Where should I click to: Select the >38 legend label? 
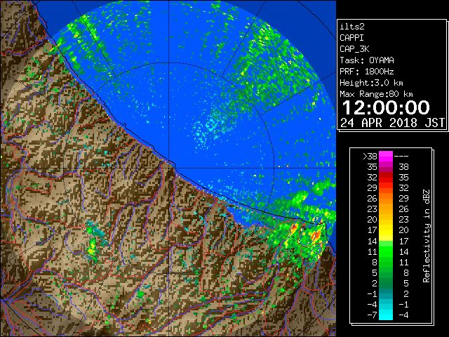(370, 156)
